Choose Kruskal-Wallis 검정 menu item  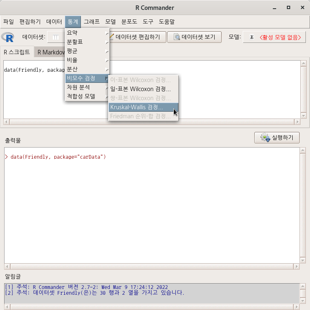[x=143, y=107]
